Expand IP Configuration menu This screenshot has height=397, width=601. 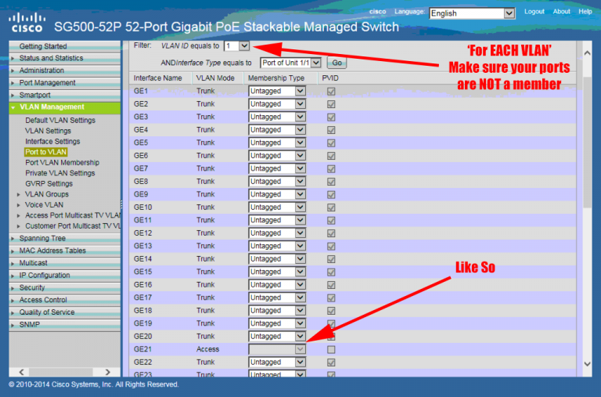coord(64,276)
